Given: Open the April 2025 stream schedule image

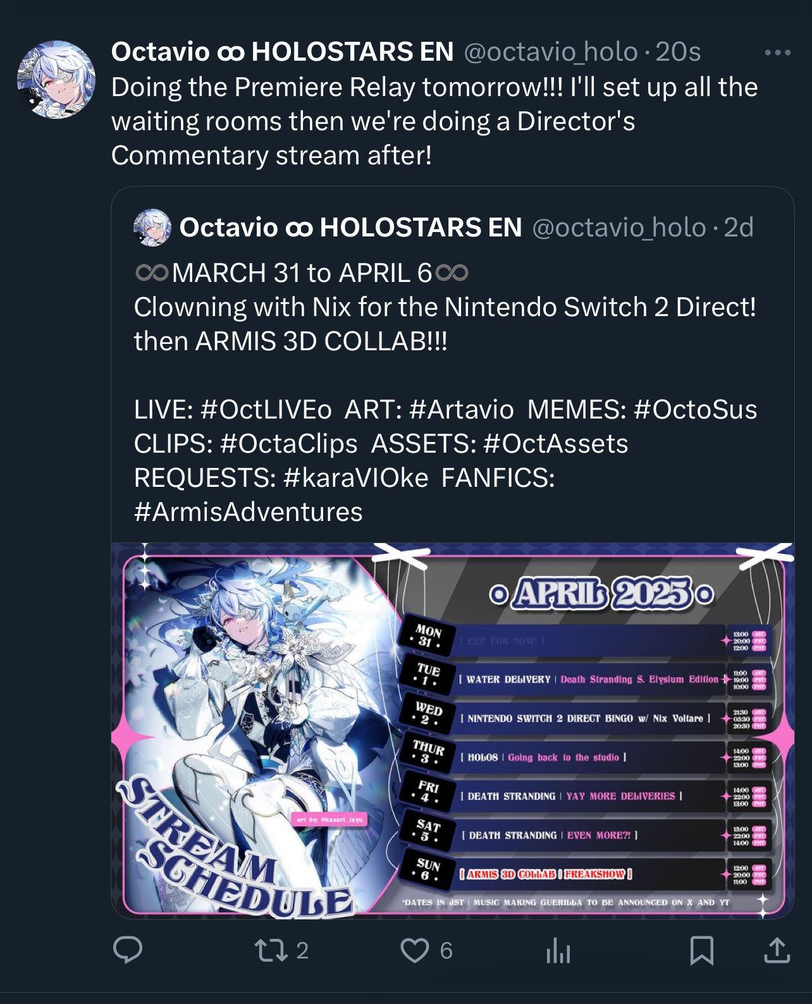Looking at the screenshot, I should click(x=453, y=731).
